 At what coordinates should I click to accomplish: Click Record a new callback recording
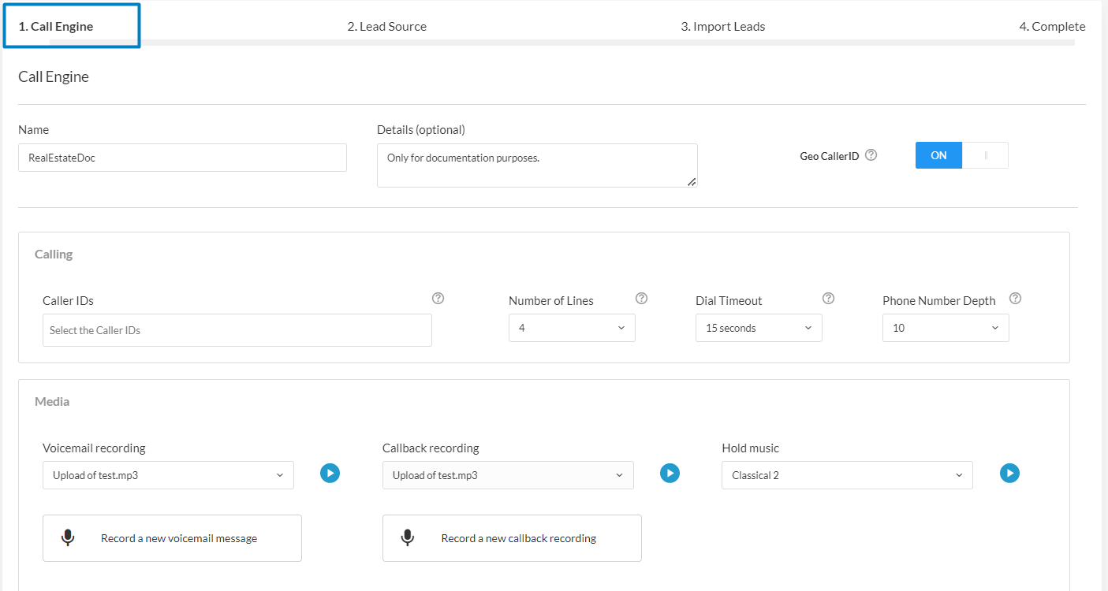512,538
